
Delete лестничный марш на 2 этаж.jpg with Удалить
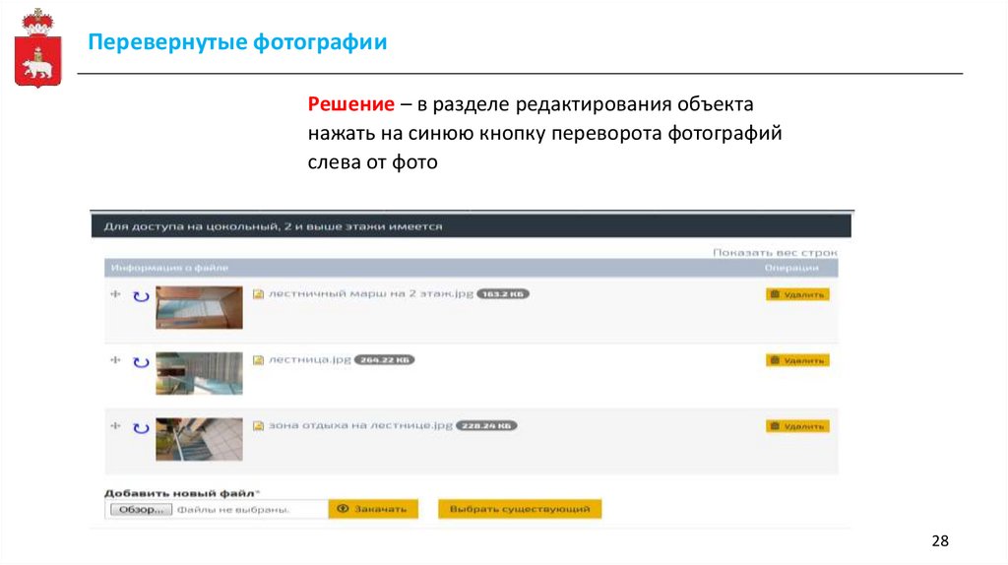[797, 294]
